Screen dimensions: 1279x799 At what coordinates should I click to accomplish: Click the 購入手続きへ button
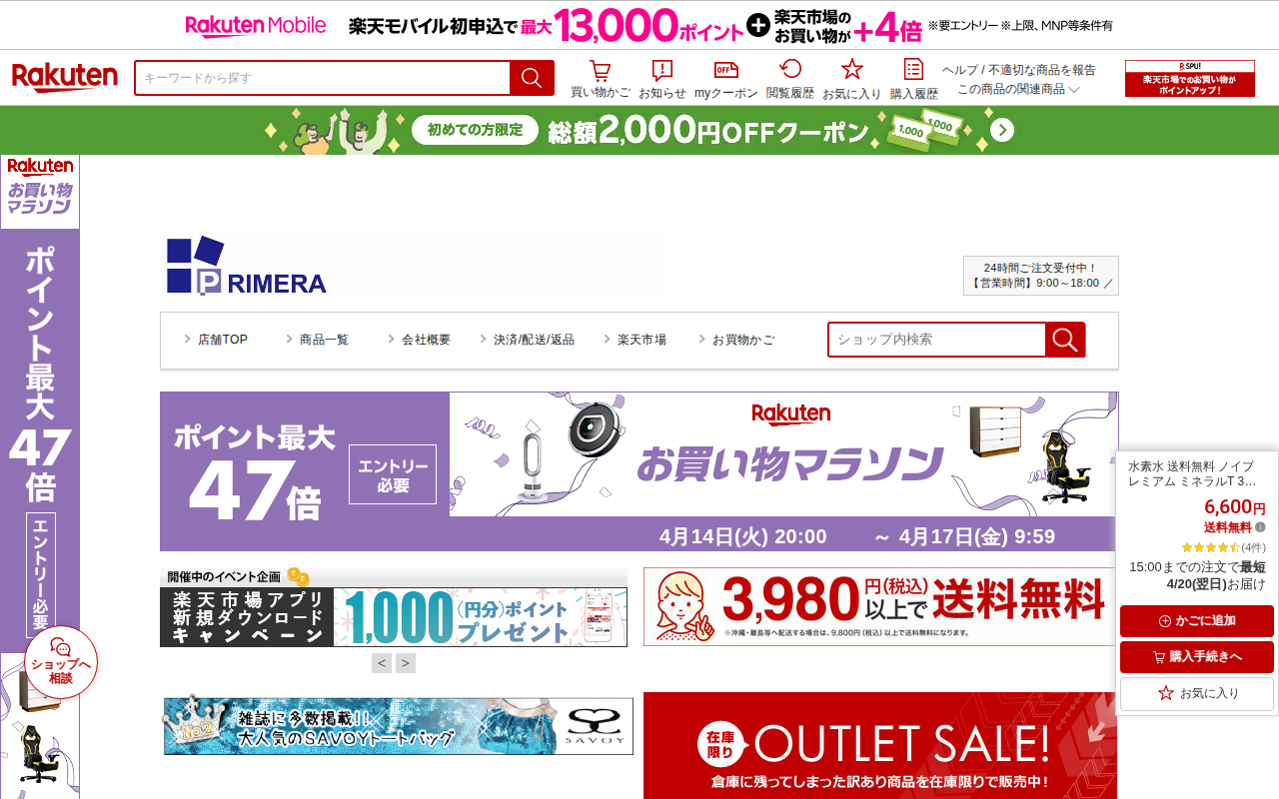click(x=1197, y=657)
